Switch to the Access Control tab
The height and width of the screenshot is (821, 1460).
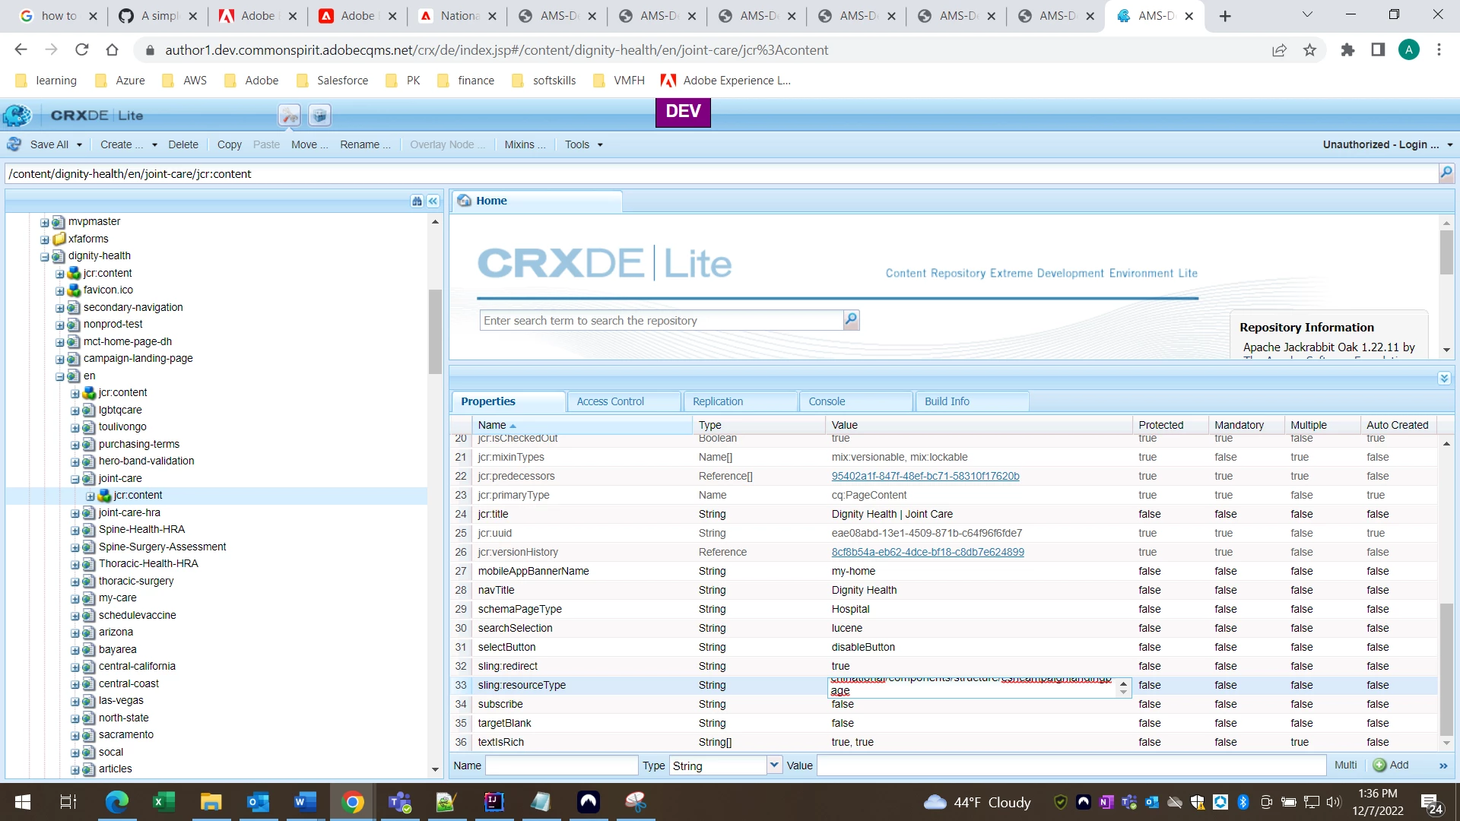[x=610, y=401]
